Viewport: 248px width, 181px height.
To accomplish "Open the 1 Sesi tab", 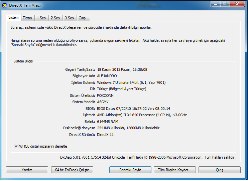I will (41, 18).
